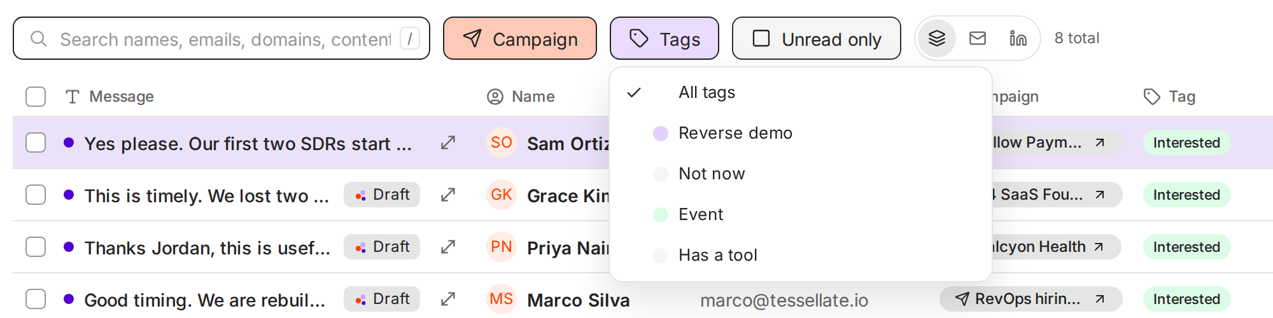Click the PN avatar for Priya Nair
This screenshot has height=318, width=1273.
pos(502,247)
